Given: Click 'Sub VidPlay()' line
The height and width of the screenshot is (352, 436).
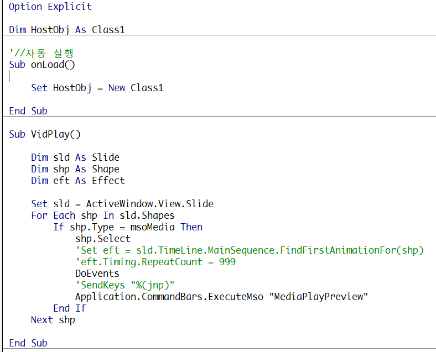Looking at the screenshot, I should point(45,134).
